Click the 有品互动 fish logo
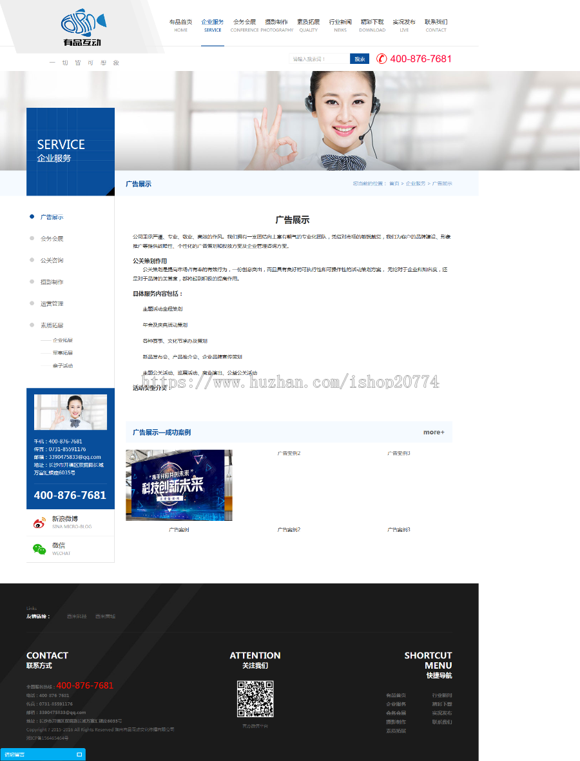Image resolution: width=580 pixels, height=761 pixels. pyautogui.click(x=83, y=27)
